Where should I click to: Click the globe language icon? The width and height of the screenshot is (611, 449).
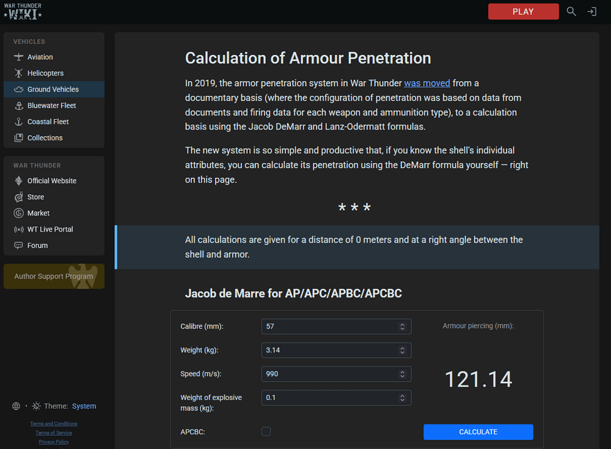(16, 406)
